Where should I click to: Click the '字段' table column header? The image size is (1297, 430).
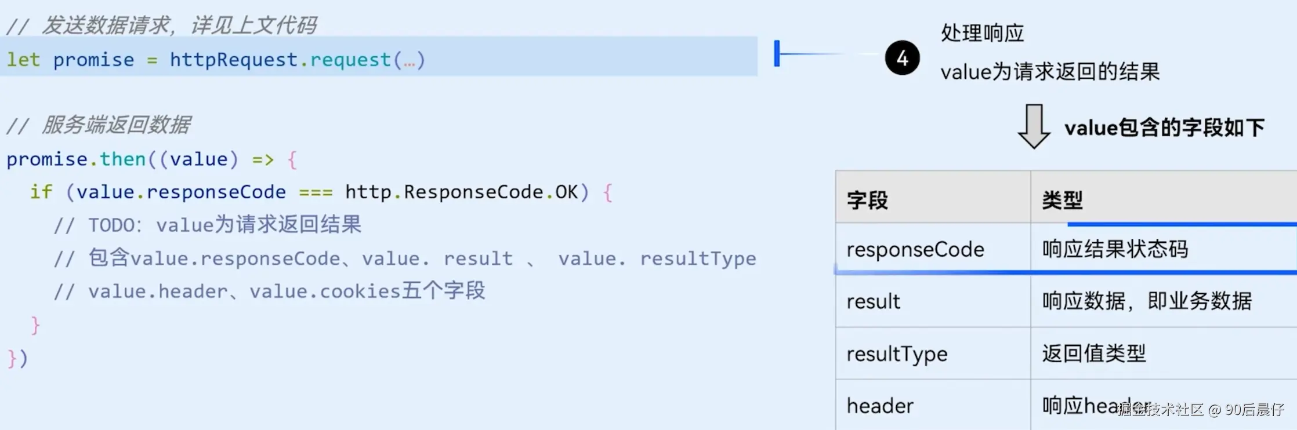tap(867, 200)
